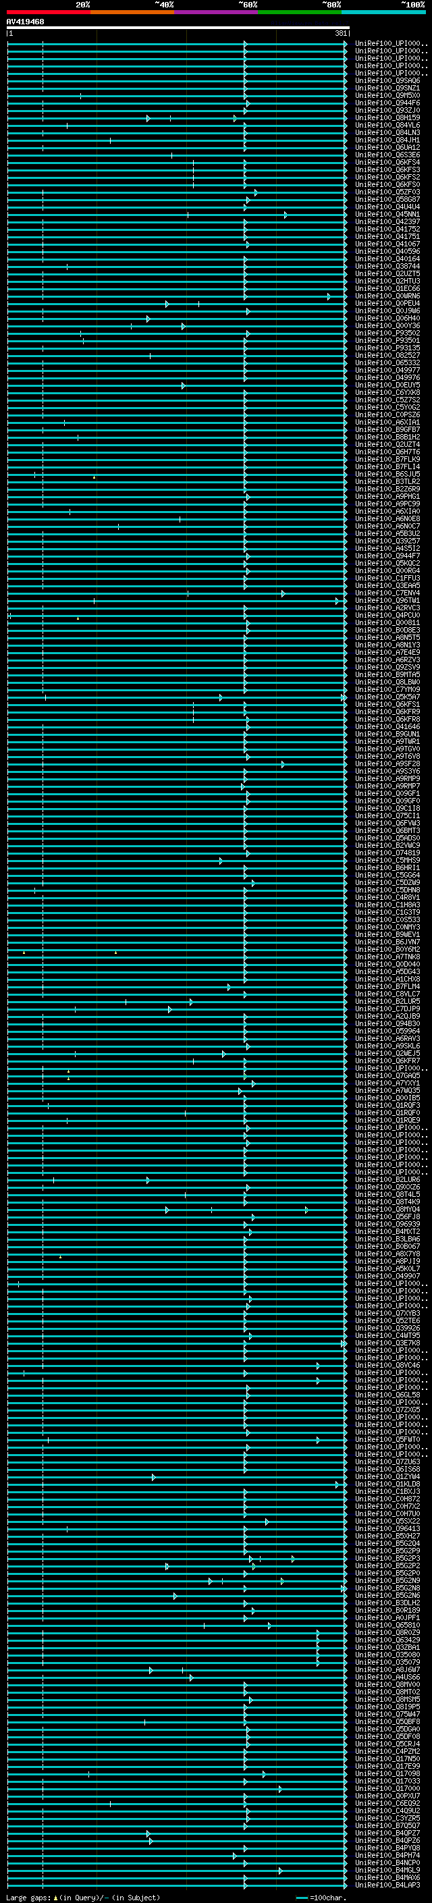The height and width of the screenshot is (1903, 432).
Task: Click hit label UniRef100_Q5ZF03
Action: click(387, 193)
